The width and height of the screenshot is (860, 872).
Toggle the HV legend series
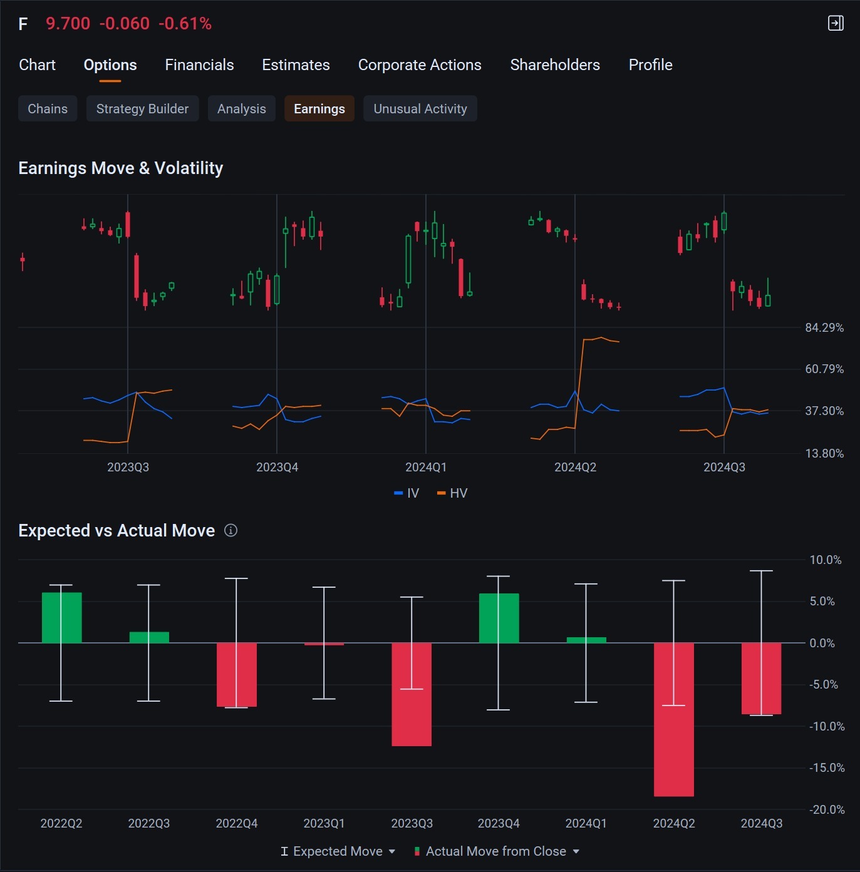pos(452,493)
